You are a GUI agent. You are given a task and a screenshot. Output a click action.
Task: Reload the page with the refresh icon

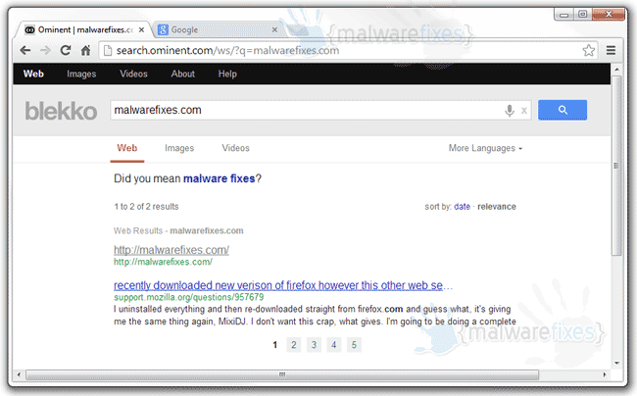66,50
